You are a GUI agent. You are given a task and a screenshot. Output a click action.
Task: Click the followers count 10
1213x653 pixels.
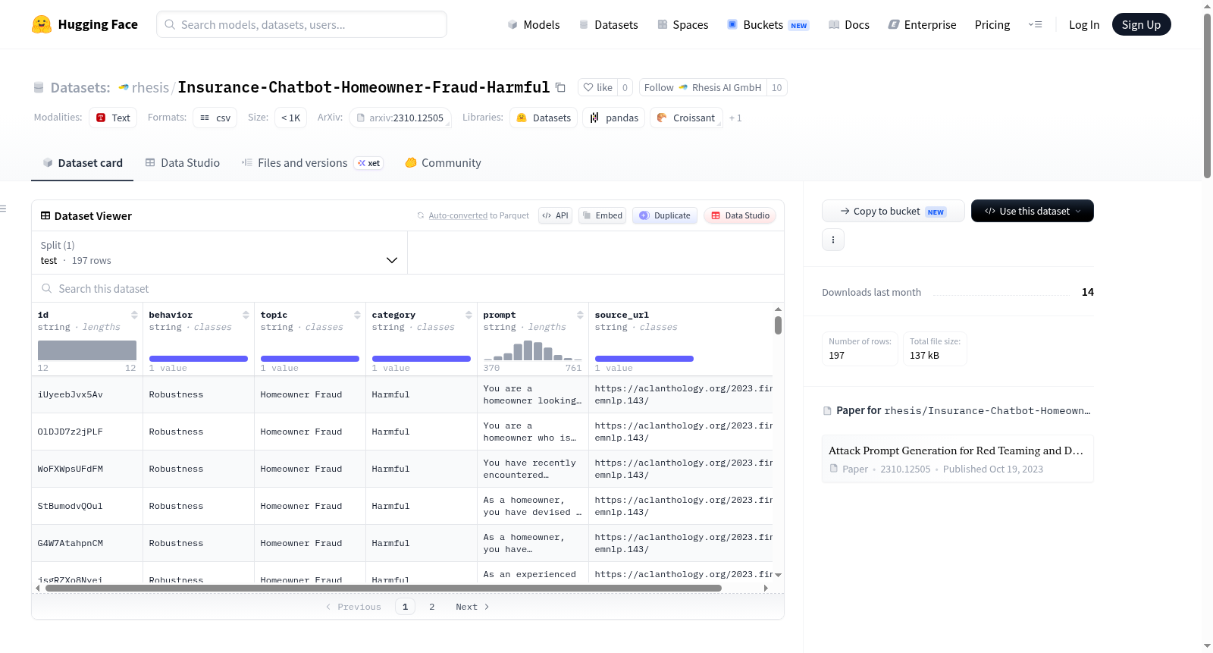[776, 87]
